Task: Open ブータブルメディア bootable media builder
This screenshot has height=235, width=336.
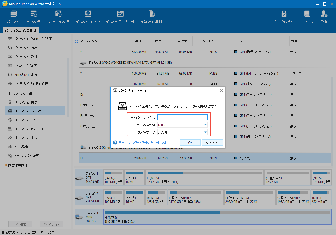Action: point(283,16)
